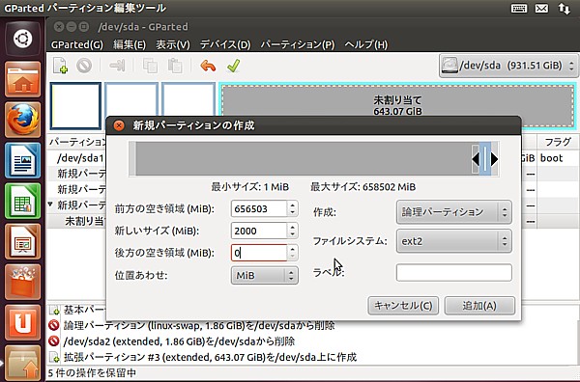Open the ファイルシステム ext2 dropdown
The height and width of the screenshot is (382, 580).
point(454,241)
